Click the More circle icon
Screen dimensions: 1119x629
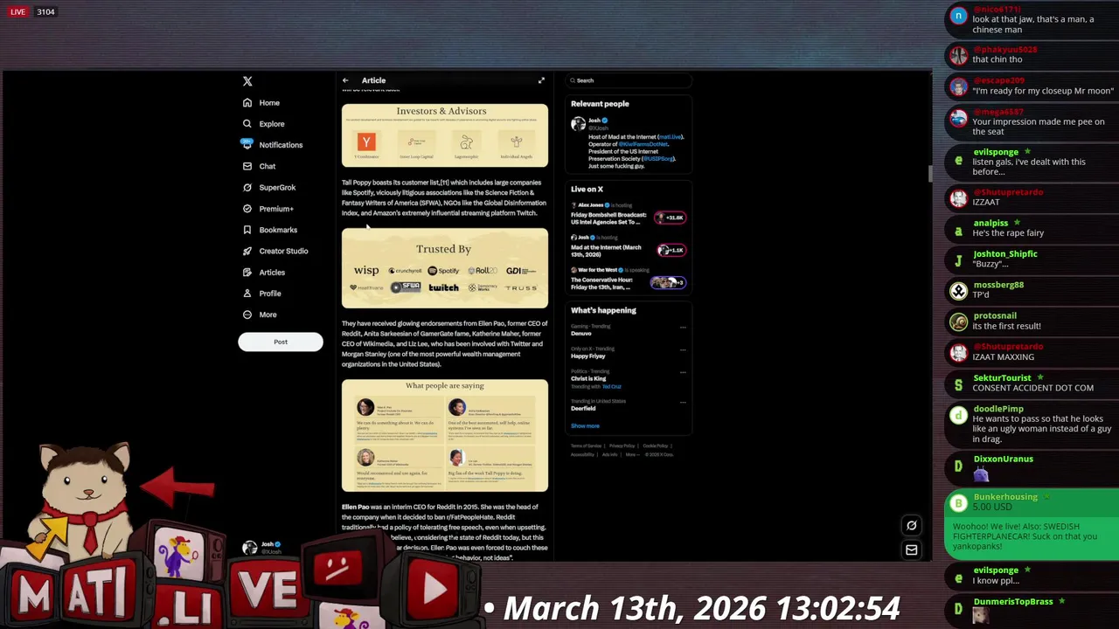(247, 314)
